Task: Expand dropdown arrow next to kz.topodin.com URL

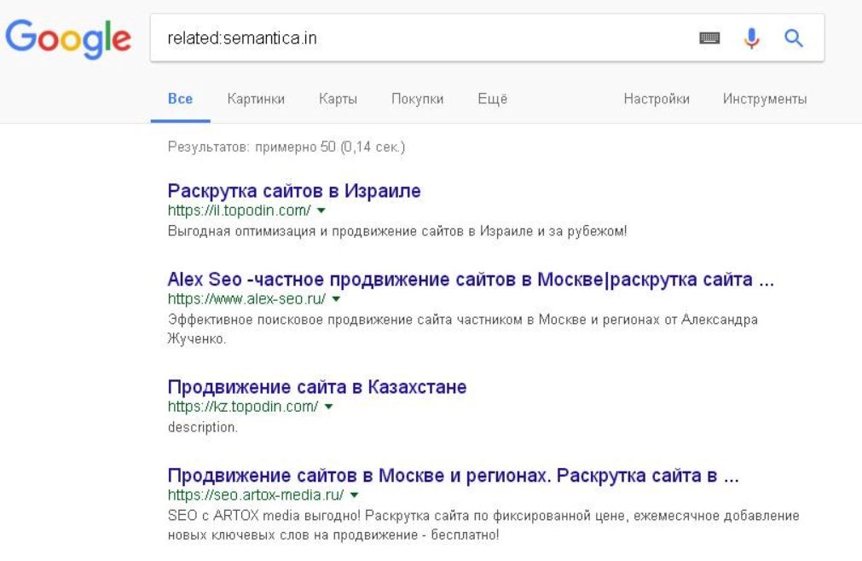Action: [328, 407]
